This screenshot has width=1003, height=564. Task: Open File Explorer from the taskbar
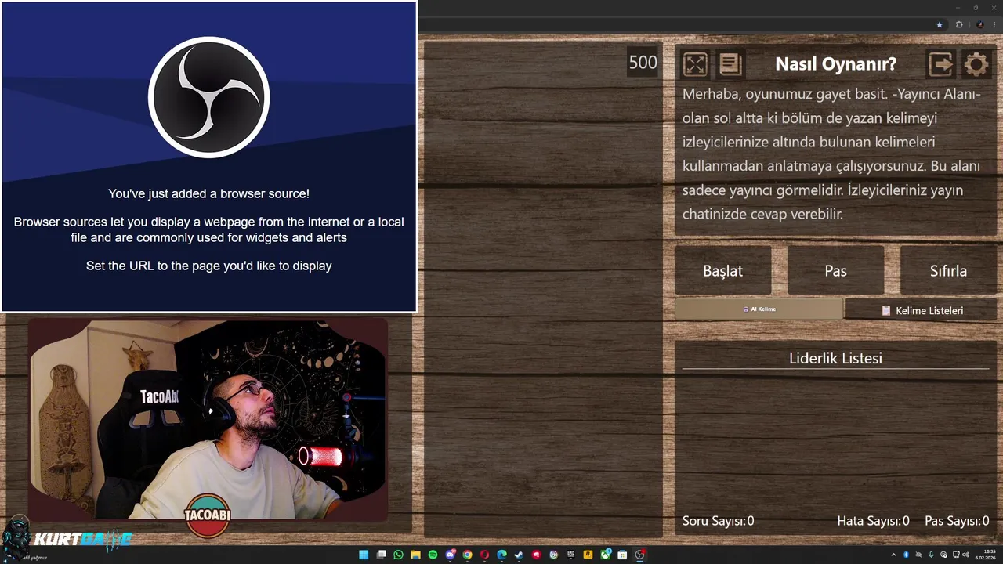416,555
